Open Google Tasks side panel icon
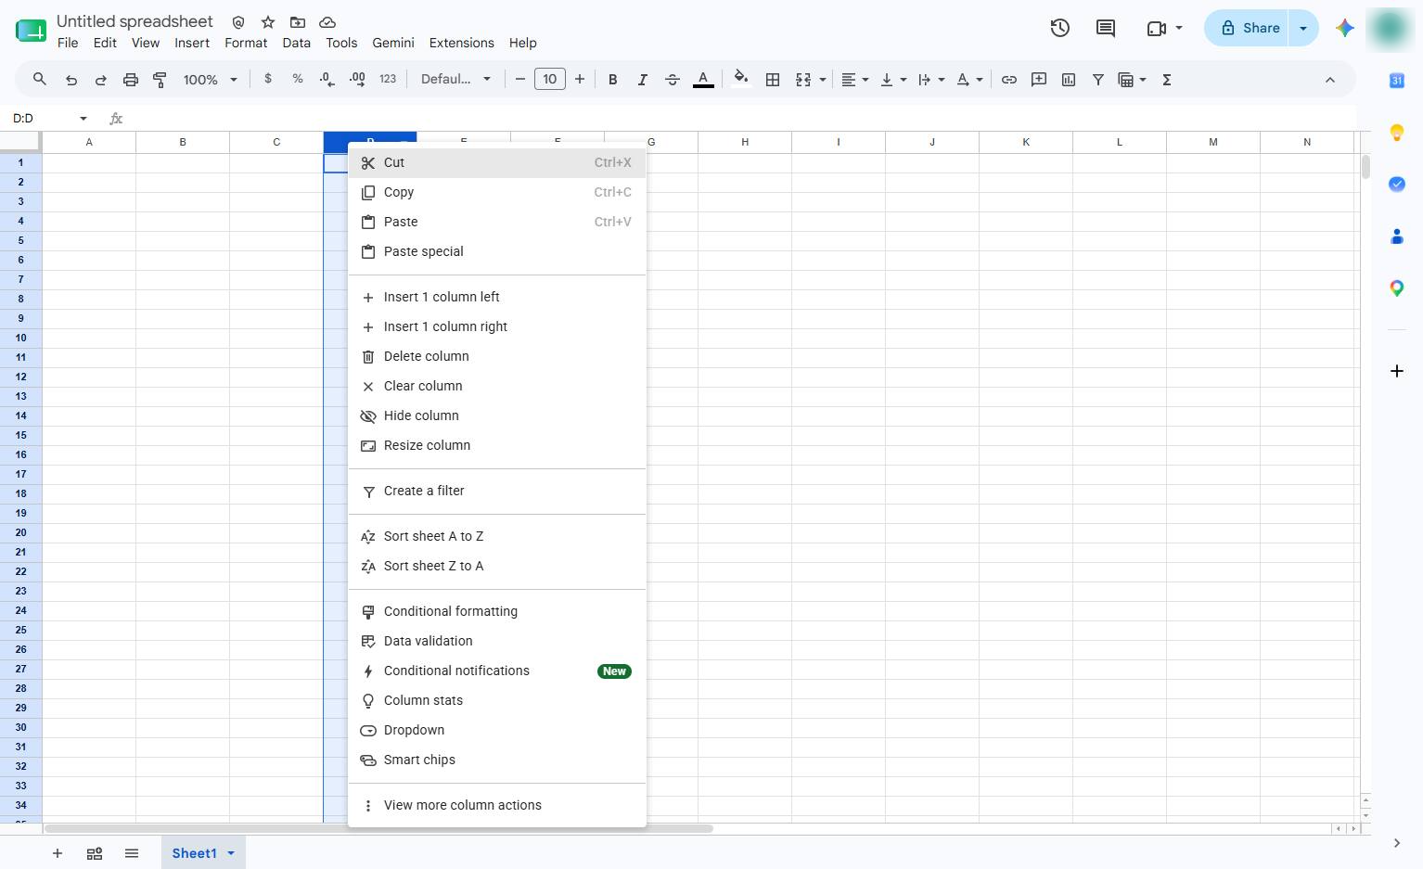Screen dimensions: 1423x869 [x=1396, y=184]
